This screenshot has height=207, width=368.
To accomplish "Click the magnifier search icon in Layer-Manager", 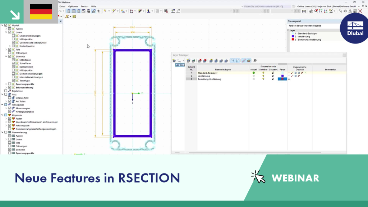I will point(255,60).
